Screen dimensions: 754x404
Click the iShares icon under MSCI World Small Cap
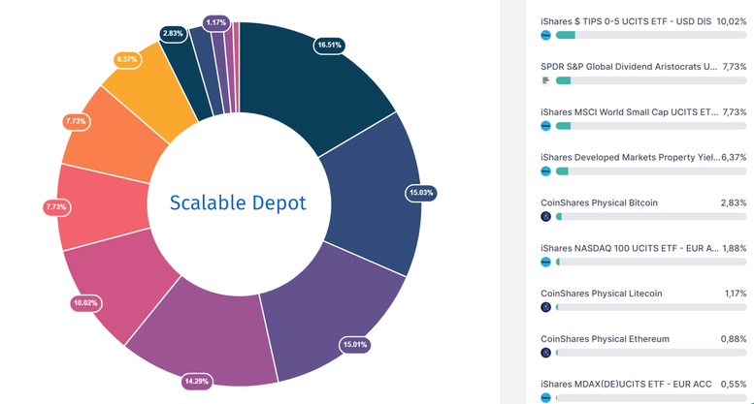tap(546, 126)
